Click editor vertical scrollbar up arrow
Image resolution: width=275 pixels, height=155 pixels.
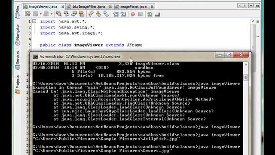click(253, 21)
